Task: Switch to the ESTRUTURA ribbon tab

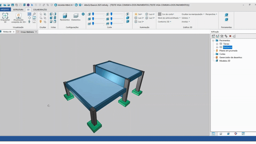Action: [x=18, y=10]
